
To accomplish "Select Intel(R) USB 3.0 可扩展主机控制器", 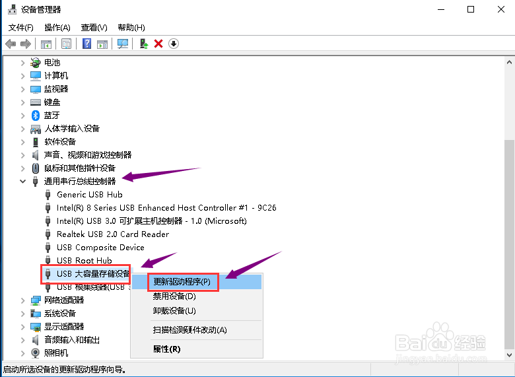I will click(x=152, y=221).
